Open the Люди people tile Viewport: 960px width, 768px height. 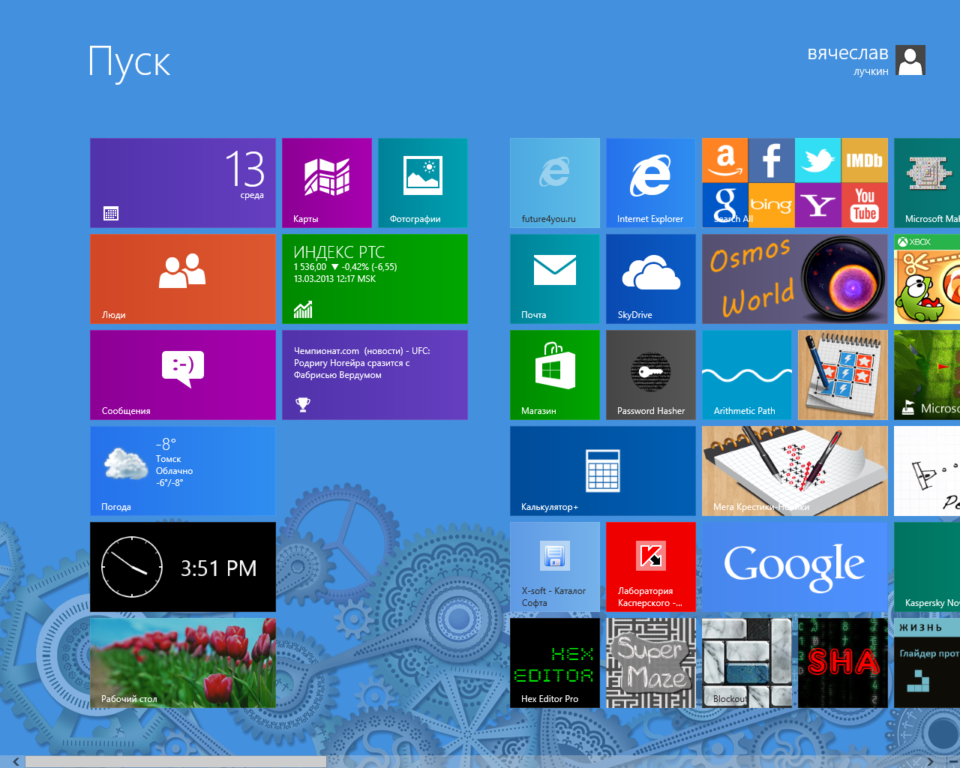pos(183,279)
